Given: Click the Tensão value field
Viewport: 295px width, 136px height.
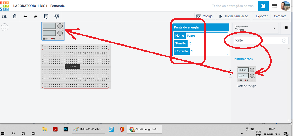Looking at the screenshot, I should (207, 43).
